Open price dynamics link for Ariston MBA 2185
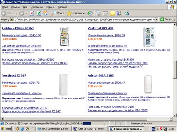 [x=107, y=93]
